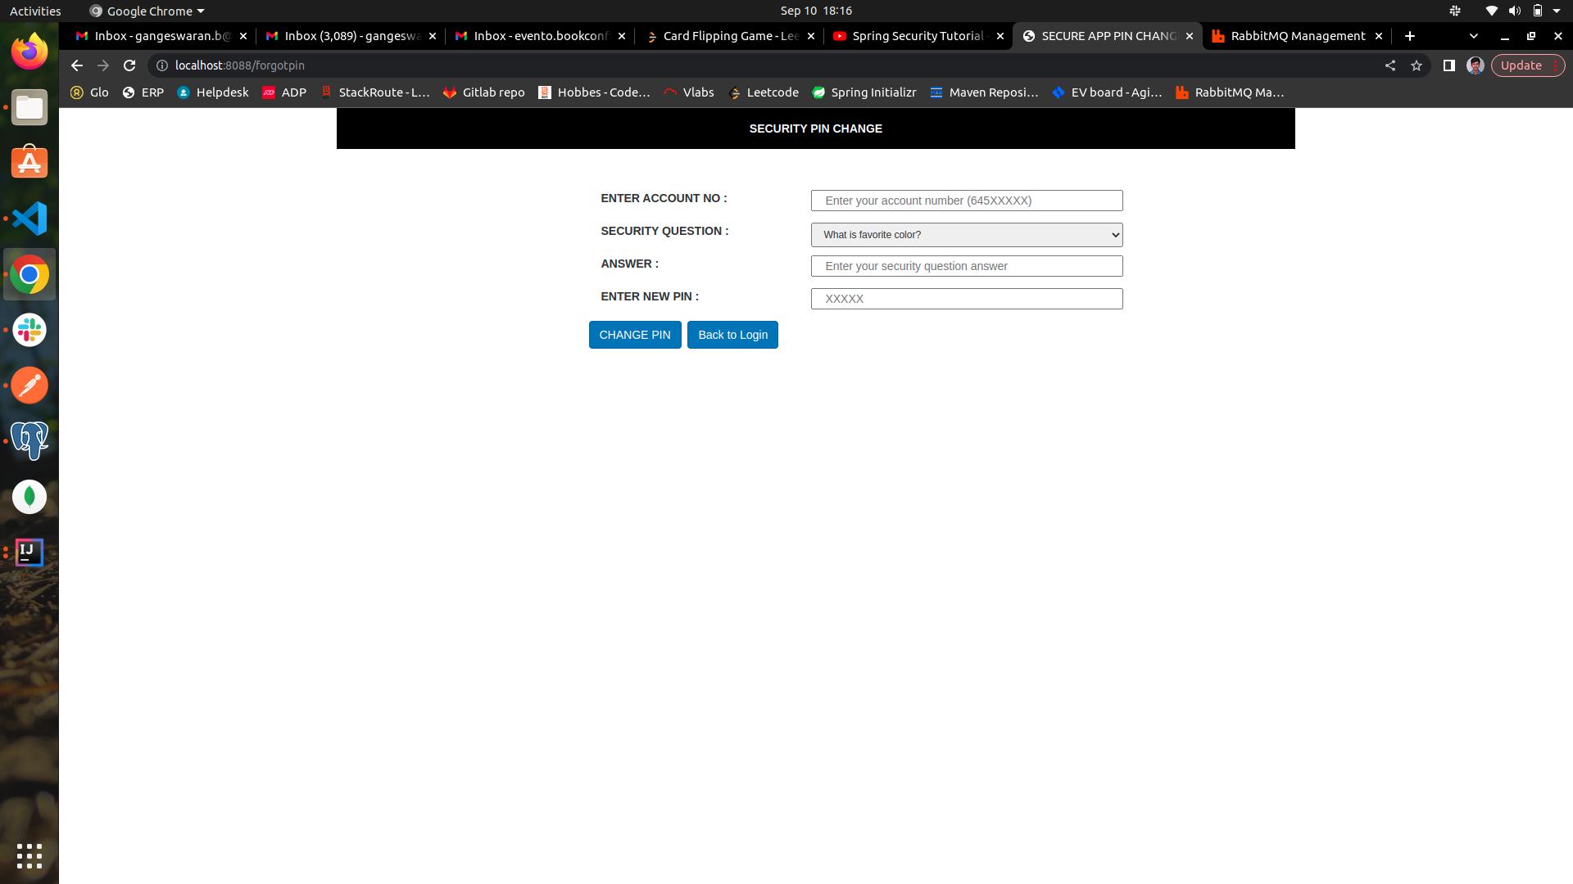Bookmark this page with the star icon
Image resolution: width=1573 pixels, height=884 pixels.
[1417, 65]
